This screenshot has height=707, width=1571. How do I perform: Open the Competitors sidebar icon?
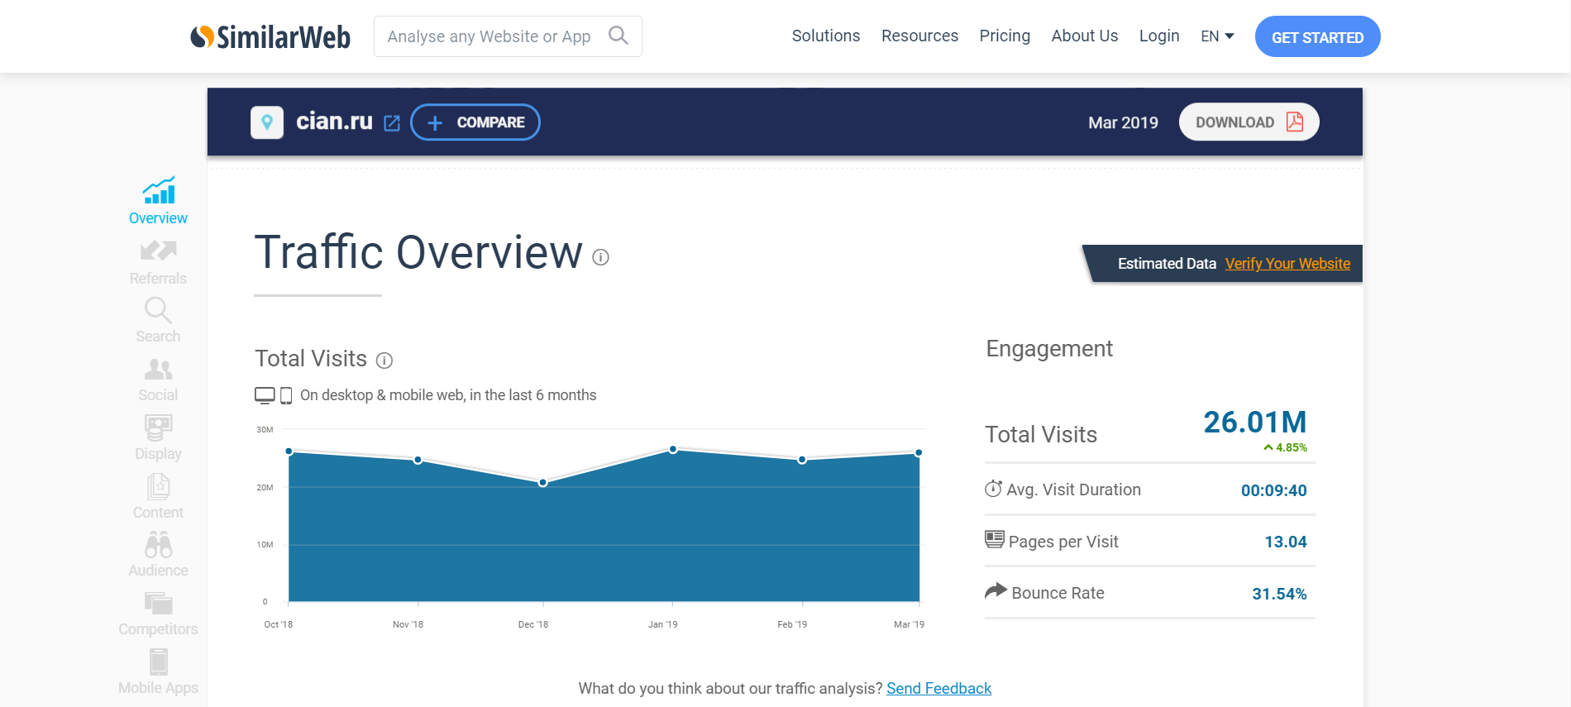158,603
